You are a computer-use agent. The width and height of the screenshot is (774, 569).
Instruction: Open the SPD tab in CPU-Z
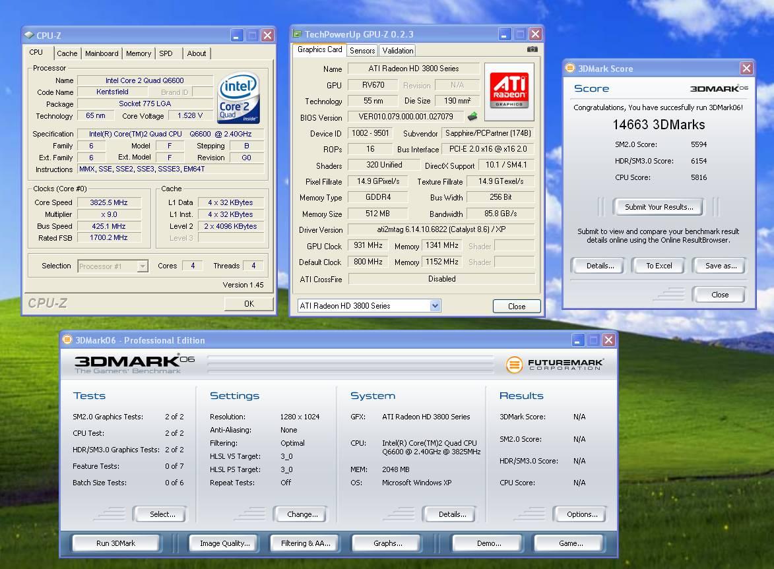(166, 53)
